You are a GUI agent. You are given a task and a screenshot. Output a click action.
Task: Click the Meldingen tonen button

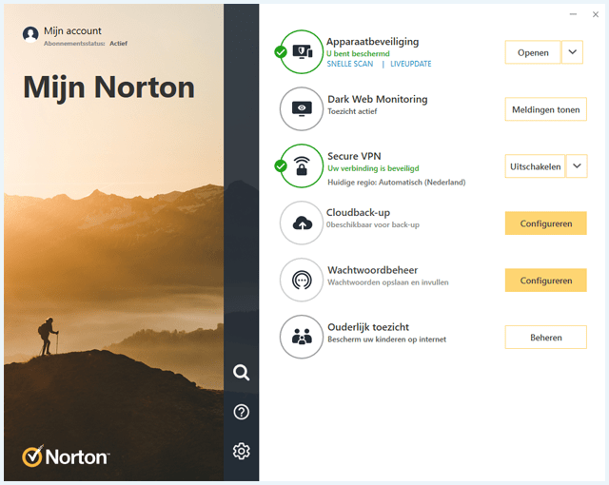(x=545, y=109)
